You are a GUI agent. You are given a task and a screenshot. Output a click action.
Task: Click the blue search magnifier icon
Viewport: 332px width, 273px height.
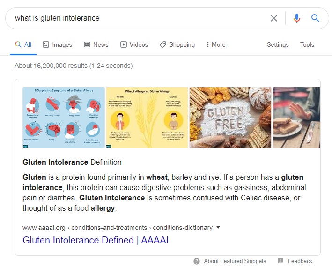tap(316, 18)
